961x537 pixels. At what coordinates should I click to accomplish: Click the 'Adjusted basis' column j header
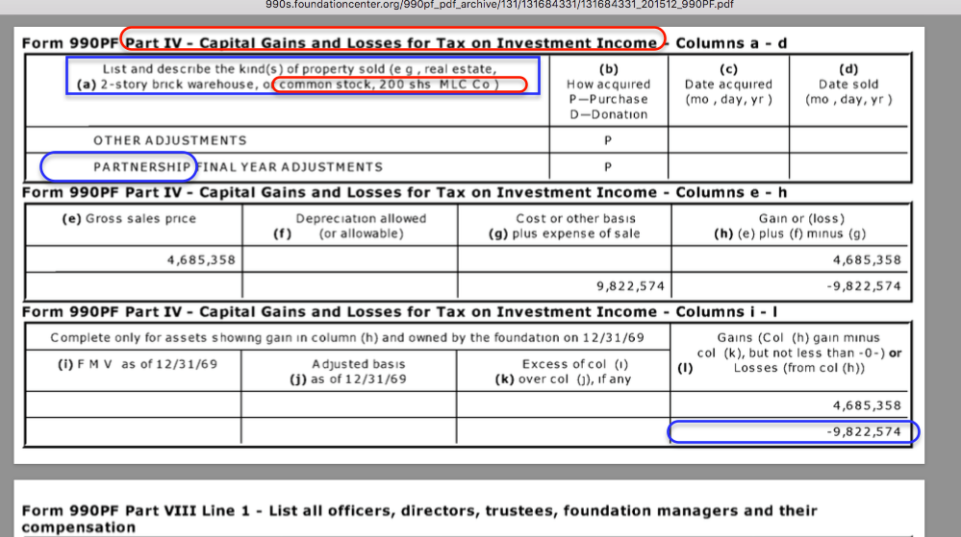(x=346, y=371)
